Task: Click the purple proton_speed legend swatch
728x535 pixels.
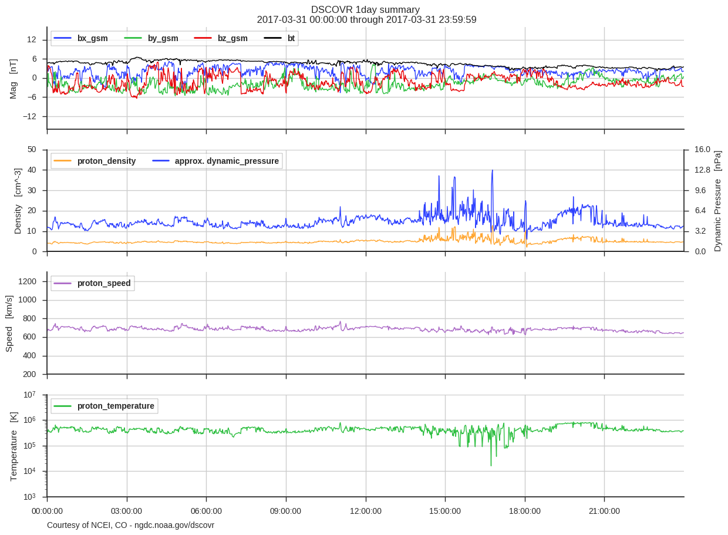Action: tap(63, 283)
